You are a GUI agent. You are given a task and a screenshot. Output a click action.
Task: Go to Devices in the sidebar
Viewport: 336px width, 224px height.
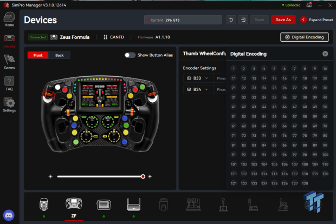[x=9, y=41]
